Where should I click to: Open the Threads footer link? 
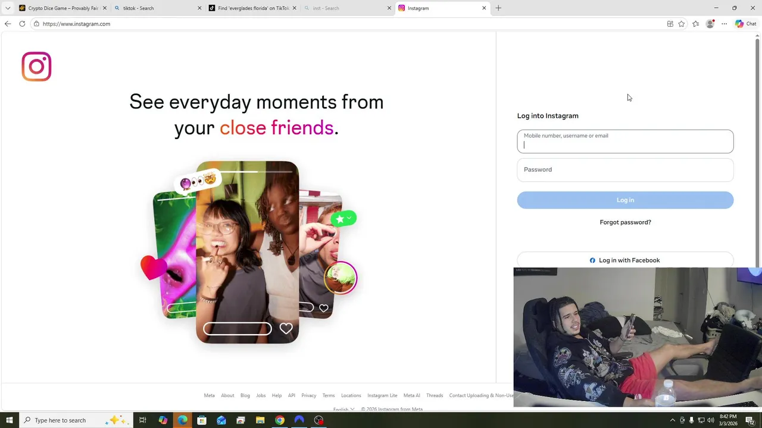click(x=435, y=395)
